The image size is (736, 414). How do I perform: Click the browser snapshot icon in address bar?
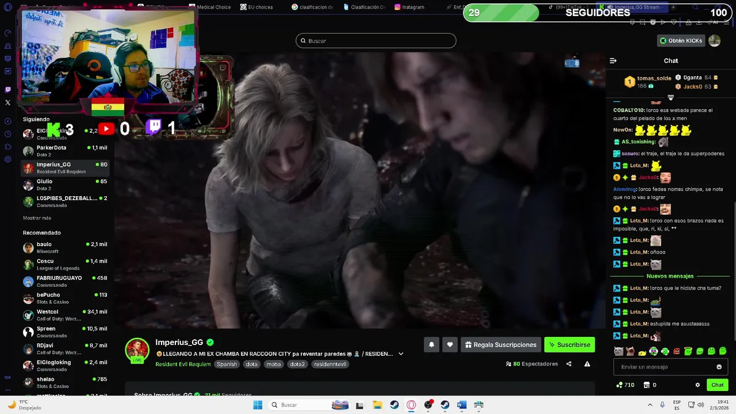pyautogui.click(x=642, y=22)
